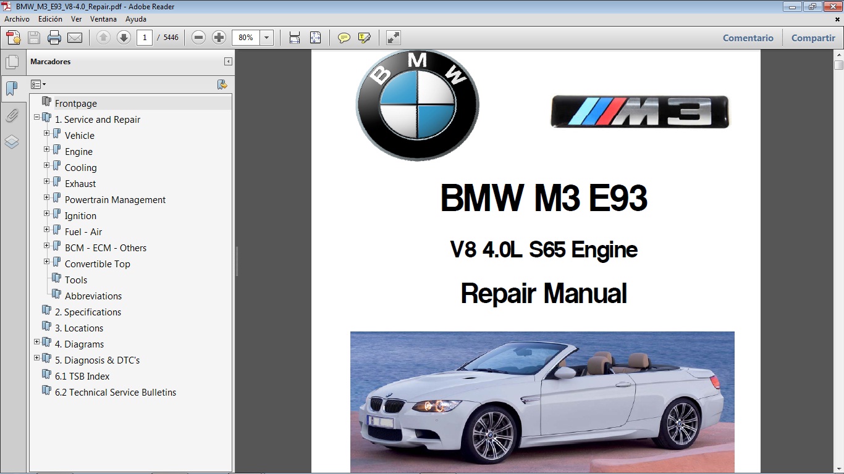Click the Comentario button
844x474 pixels.
(748, 38)
